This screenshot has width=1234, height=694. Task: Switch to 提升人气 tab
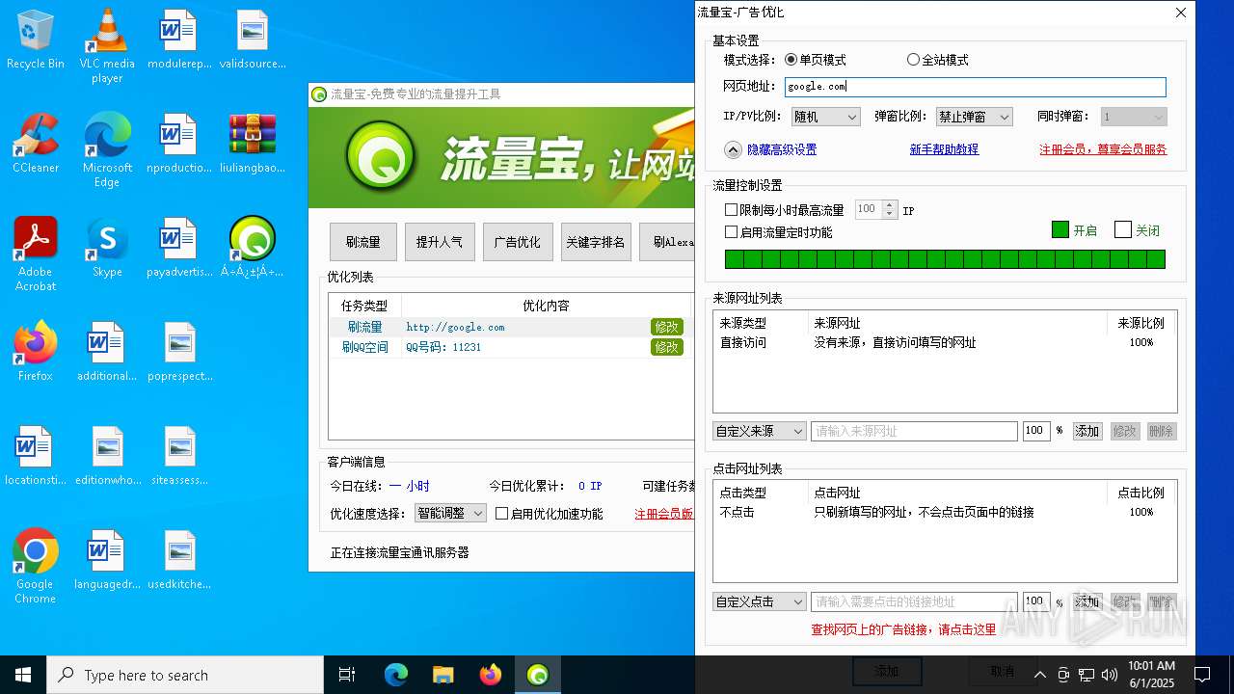440,242
